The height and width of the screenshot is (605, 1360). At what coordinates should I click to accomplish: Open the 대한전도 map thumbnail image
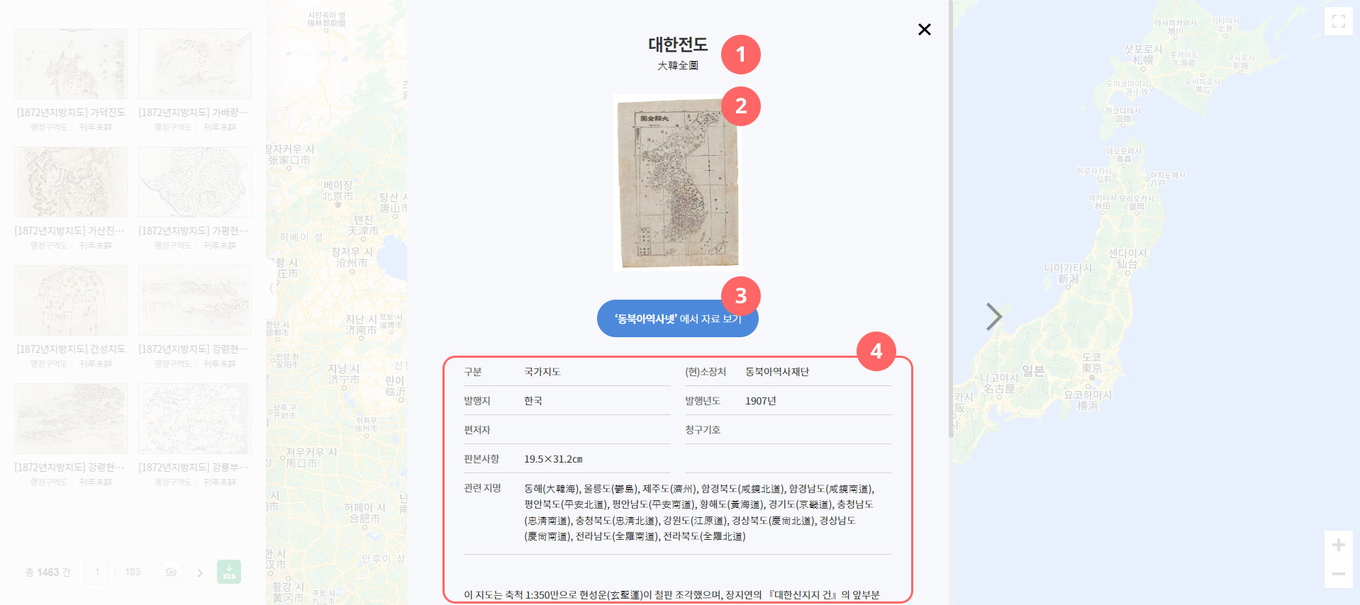677,183
